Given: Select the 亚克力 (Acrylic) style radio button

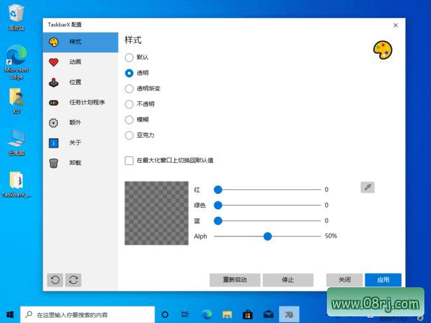Looking at the screenshot, I should coord(129,135).
